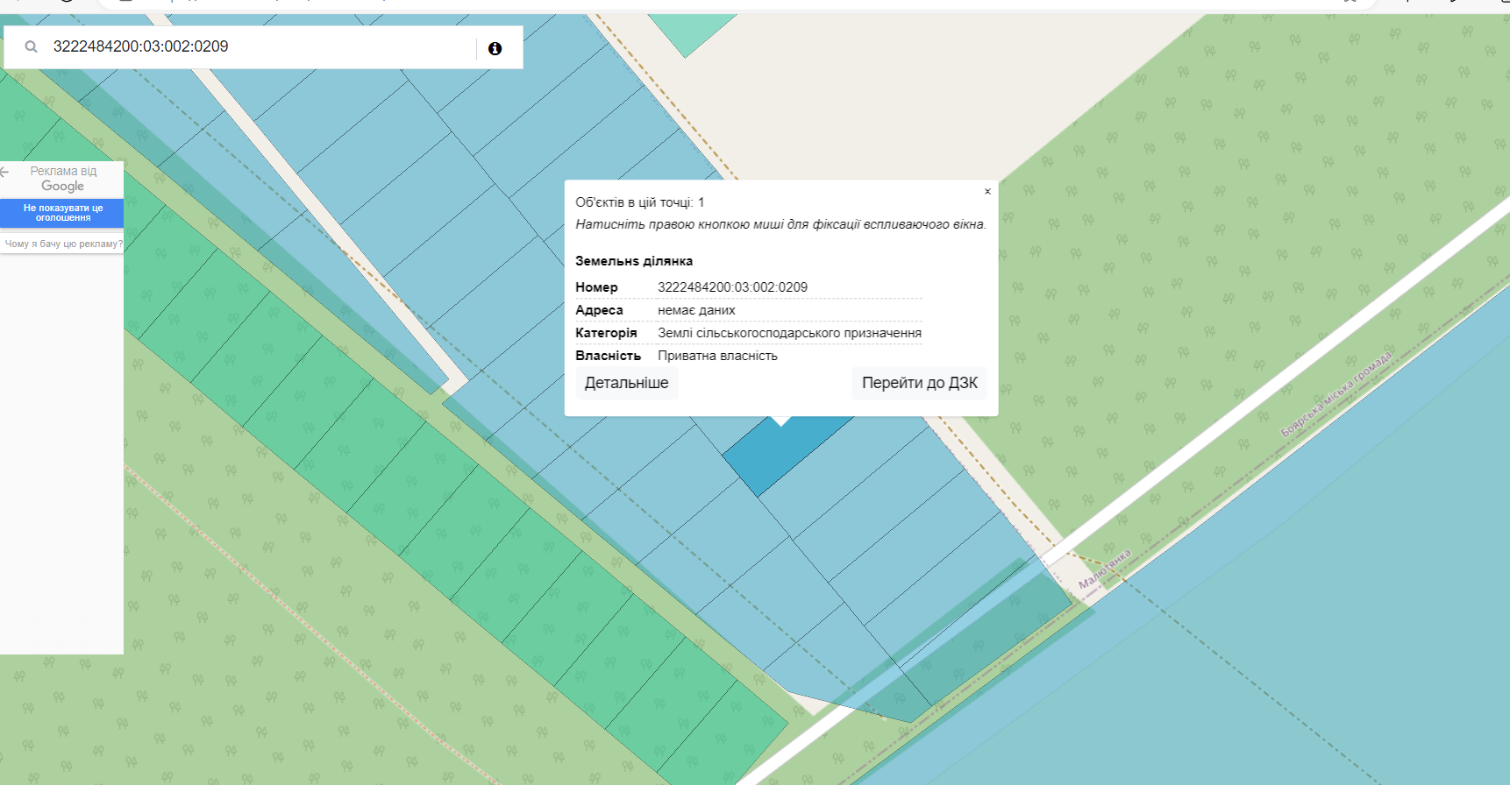Click the parcel number value in the popup
1510x785 pixels.
click(732, 287)
